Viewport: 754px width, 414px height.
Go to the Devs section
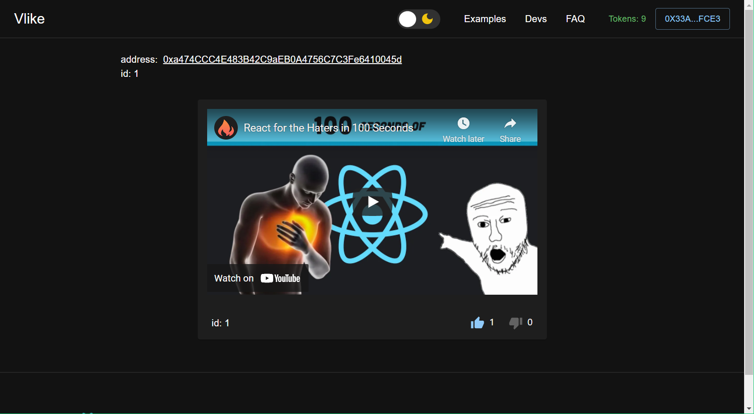(536, 19)
